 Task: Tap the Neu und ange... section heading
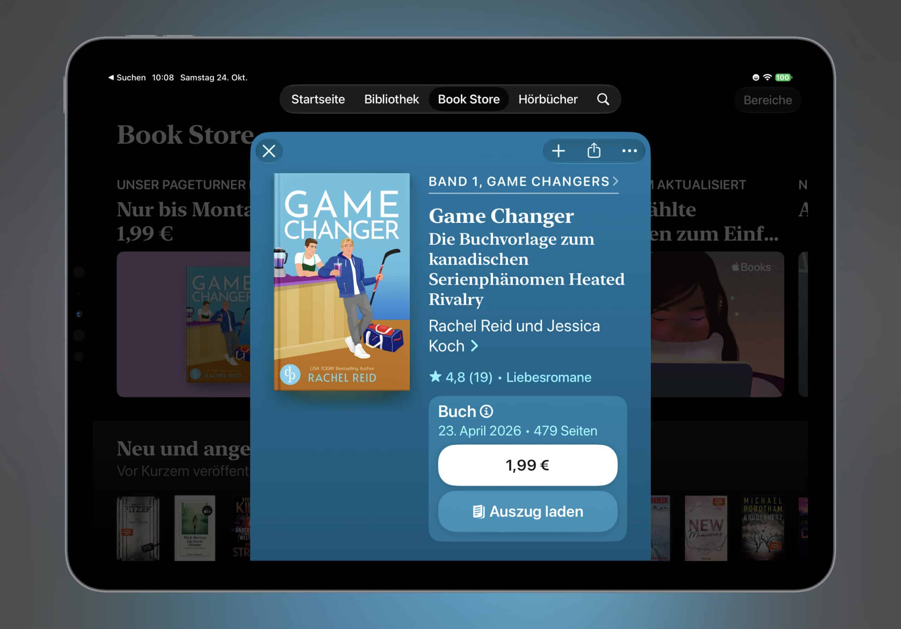point(183,449)
